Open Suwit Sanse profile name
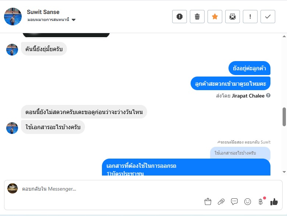Viewport: 287px width, 216px height. 43,12
